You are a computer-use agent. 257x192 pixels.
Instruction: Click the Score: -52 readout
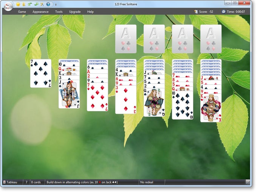pos(206,12)
